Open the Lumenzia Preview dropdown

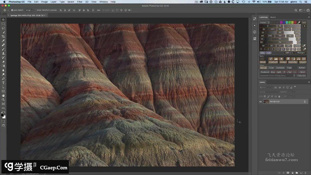[x=264, y=22]
